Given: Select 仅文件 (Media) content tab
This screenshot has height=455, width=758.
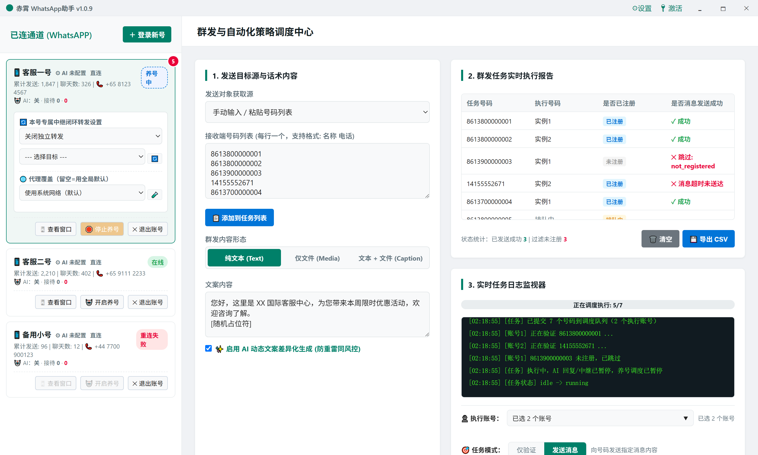Looking at the screenshot, I should [317, 258].
